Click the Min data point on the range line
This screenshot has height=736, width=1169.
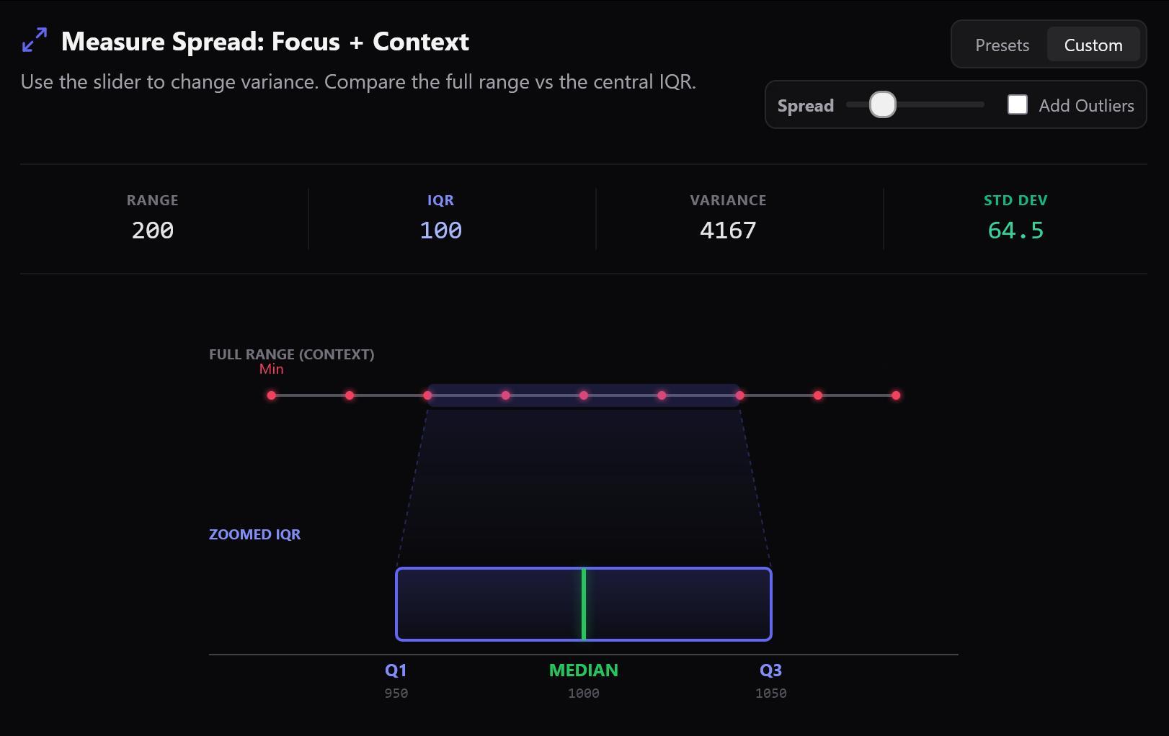pos(272,395)
